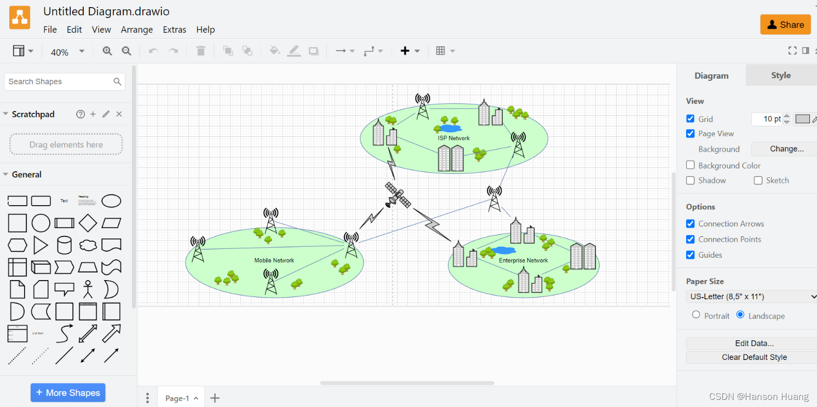Click the grid color swatch
This screenshot has width=817, height=407.
point(802,119)
